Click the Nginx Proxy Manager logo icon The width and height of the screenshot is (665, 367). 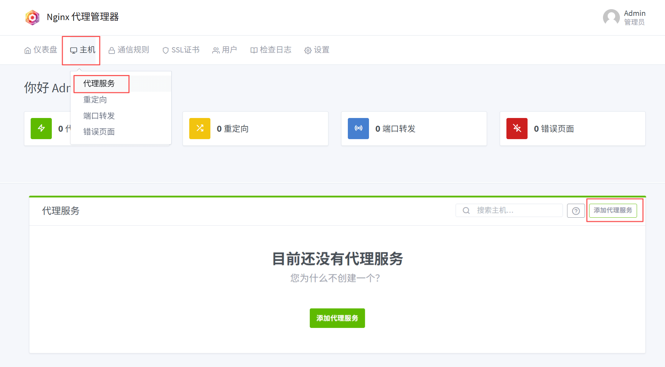(x=32, y=17)
